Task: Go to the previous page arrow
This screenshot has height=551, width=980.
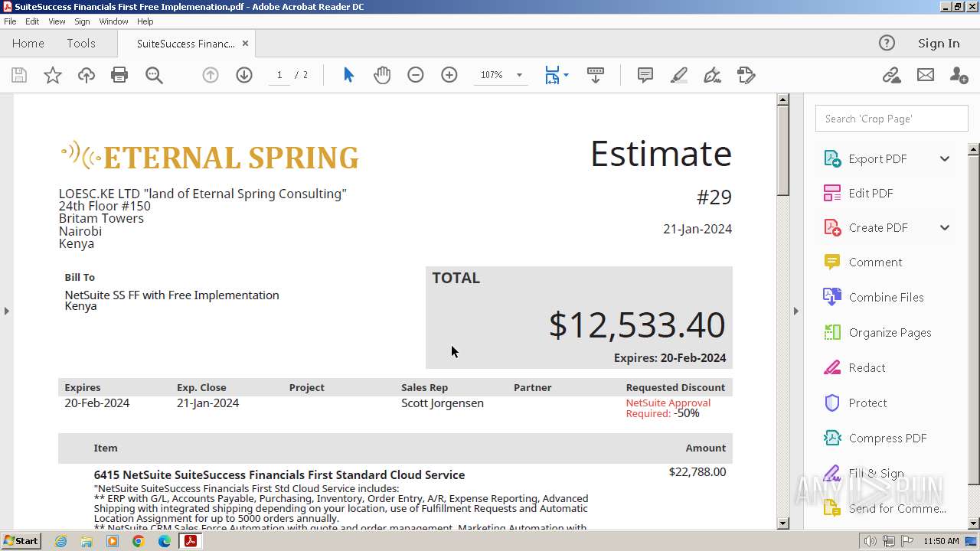Action: 211,75
